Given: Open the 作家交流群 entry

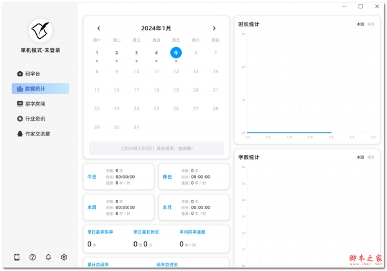Looking at the screenshot, I should (x=34, y=134).
